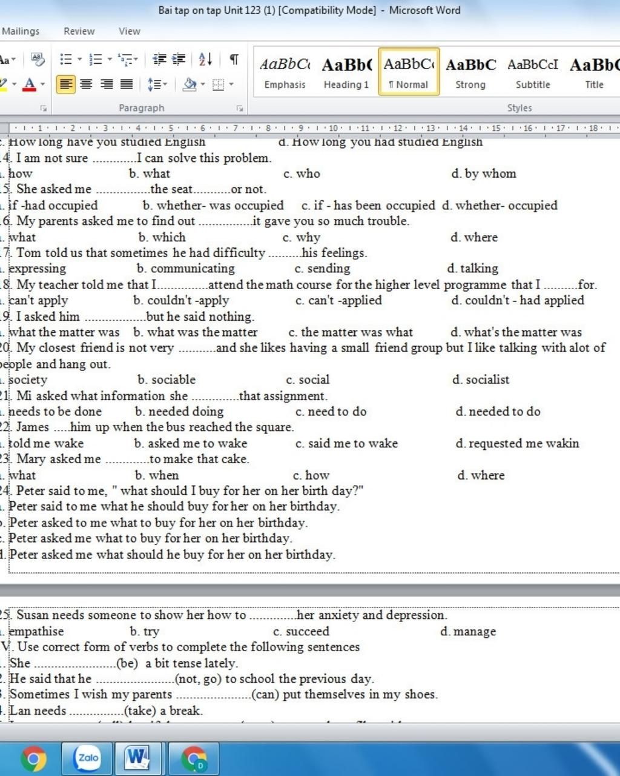Open Font dialog launcher

coord(44,109)
